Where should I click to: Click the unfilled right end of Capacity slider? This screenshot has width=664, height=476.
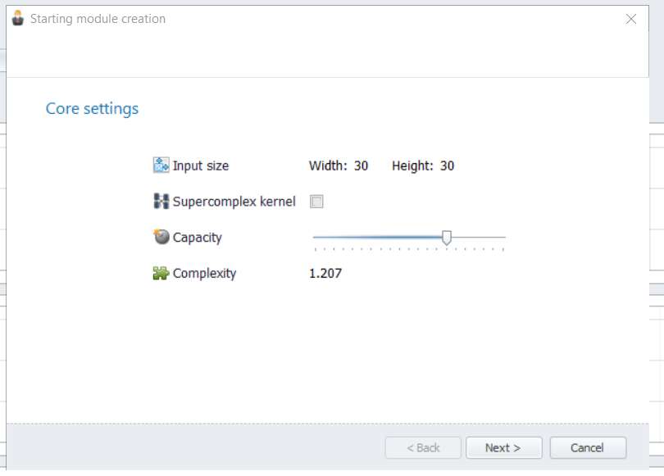[479, 238]
